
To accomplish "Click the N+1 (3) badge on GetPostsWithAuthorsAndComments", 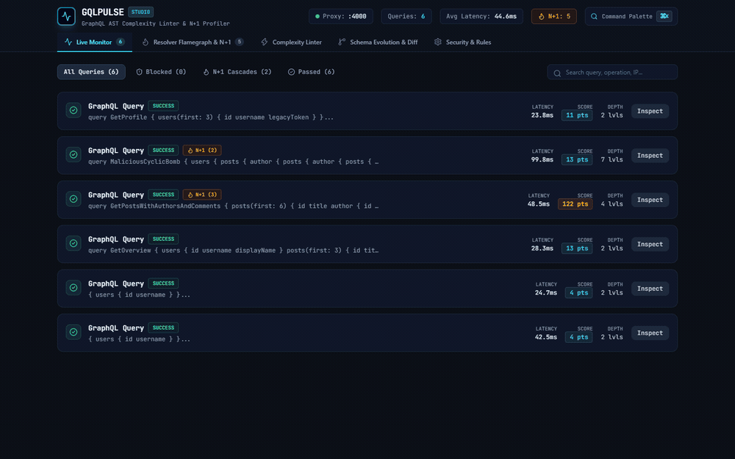I will (x=202, y=195).
